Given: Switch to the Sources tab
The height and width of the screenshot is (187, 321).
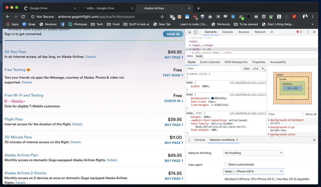Looking at the screenshot, I should [x=244, y=32].
